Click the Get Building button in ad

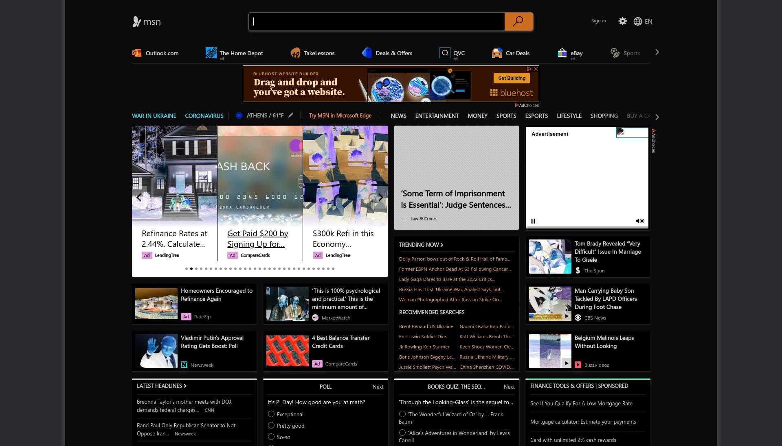[512, 78]
